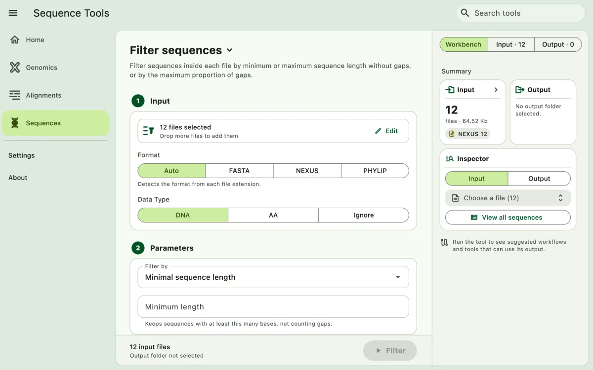Click View all sequences button
Image resolution: width=593 pixels, height=370 pixels.
point(508,217)
